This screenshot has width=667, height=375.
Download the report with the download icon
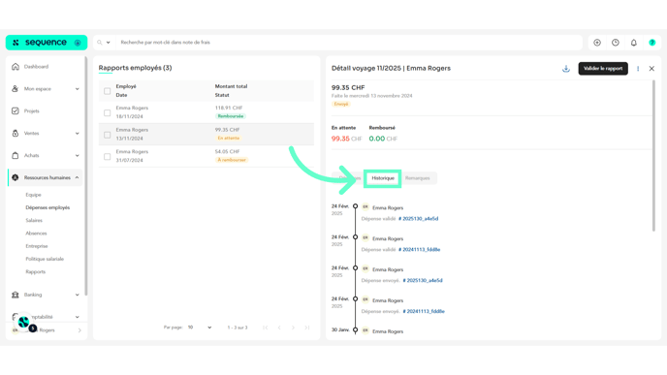(x=566, y=69)
